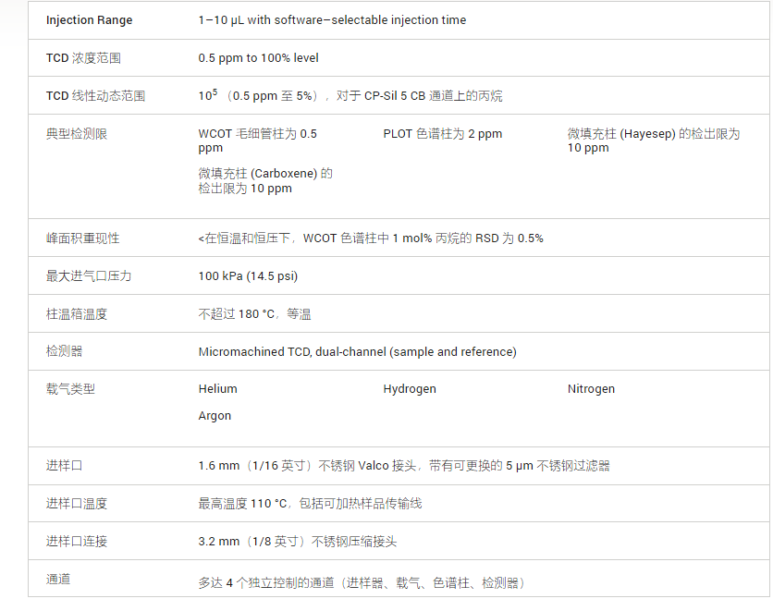Screen dimensions: 773x611
Task: Click Hydrogen in carrier gas types
Action: (x=410, y=389)
